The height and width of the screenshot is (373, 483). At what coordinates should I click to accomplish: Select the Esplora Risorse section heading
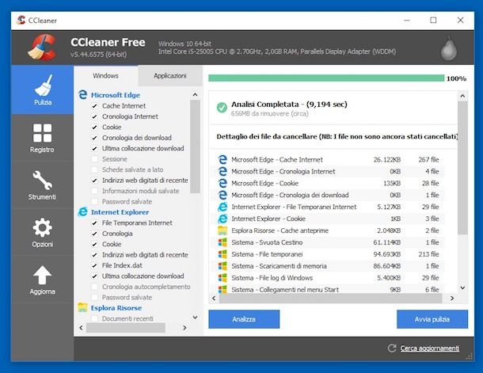point(116,308)
